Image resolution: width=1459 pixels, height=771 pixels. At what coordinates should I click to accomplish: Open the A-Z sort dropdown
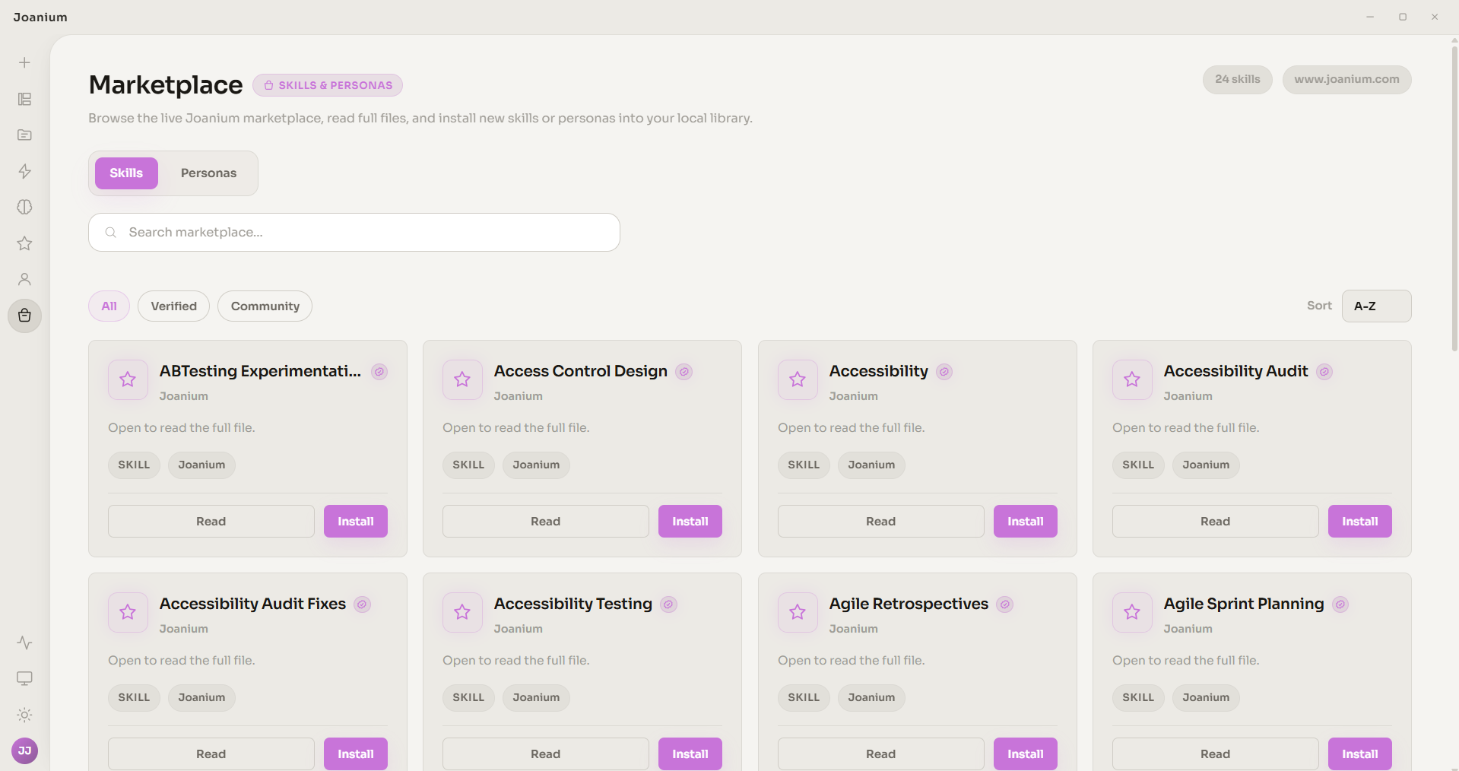pyautogui.click(x=1376, y=306)
